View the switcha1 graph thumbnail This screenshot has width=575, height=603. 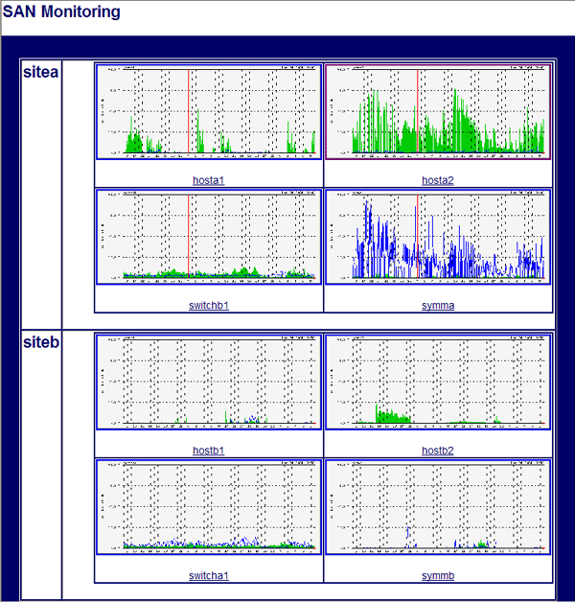(208, 506)
